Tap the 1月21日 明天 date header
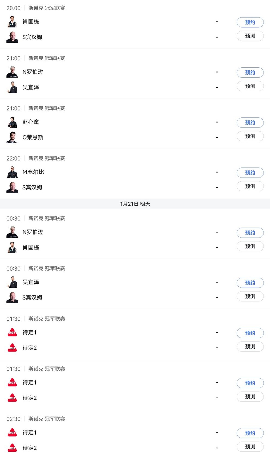Screen dimensions: 270x453 coord(135,204)
